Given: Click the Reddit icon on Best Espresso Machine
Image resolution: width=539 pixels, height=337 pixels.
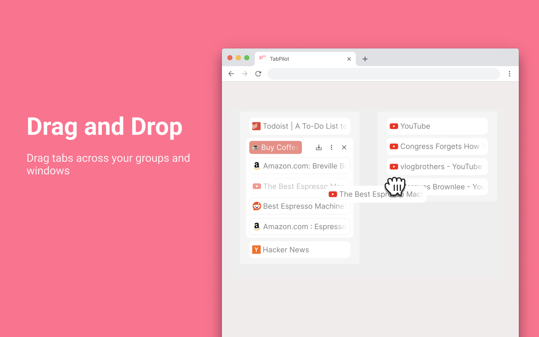Looking at the screenshot, I should pyautogui.click(x=256, y=206).
